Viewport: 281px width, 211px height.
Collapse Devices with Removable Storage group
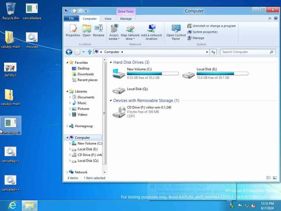(111, 101)
